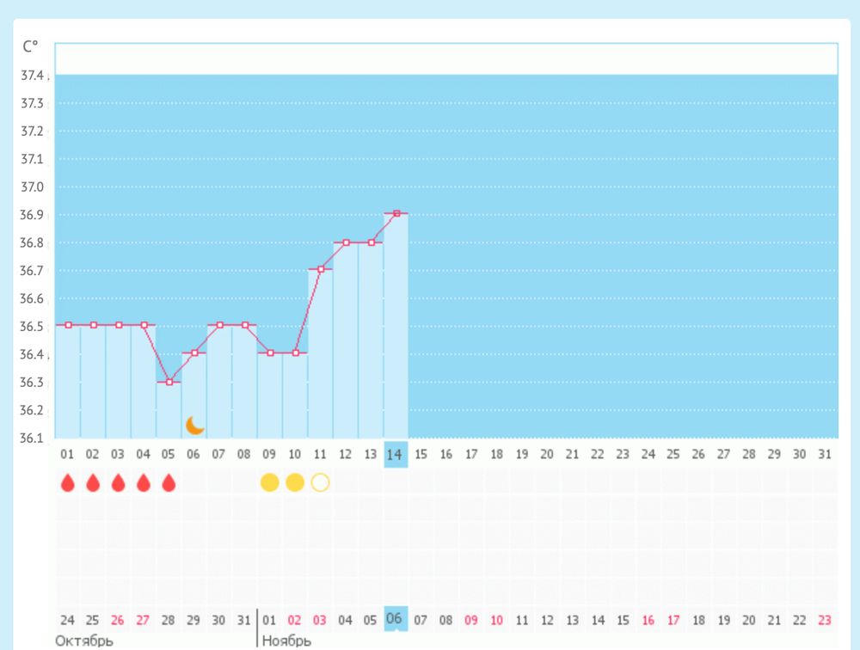Viewport: 860px width, 650px height.
Task: Select the highlighted date 06 in November row
Action: click(x=396, y=618)
